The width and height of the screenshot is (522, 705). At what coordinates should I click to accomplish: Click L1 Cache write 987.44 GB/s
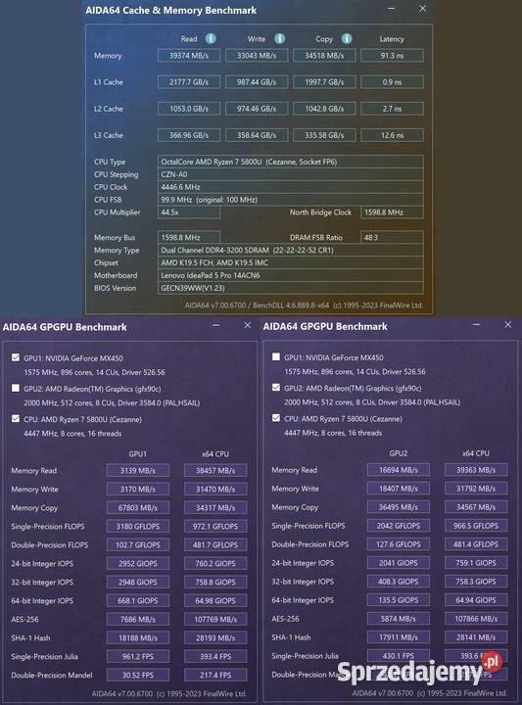(x=257, y=82)
